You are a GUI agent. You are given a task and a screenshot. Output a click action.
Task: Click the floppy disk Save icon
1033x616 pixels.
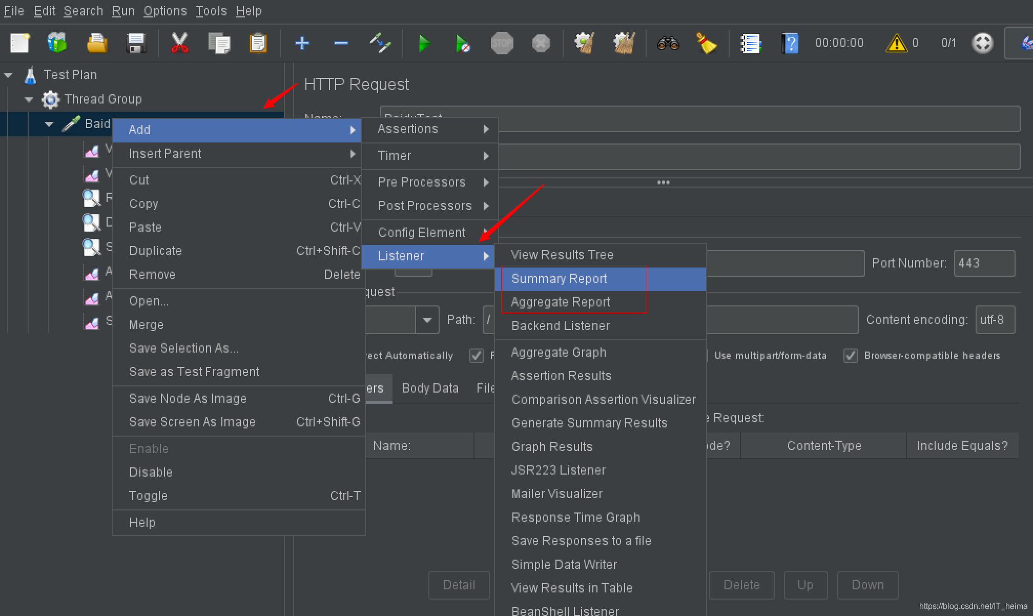coord(136,43)
